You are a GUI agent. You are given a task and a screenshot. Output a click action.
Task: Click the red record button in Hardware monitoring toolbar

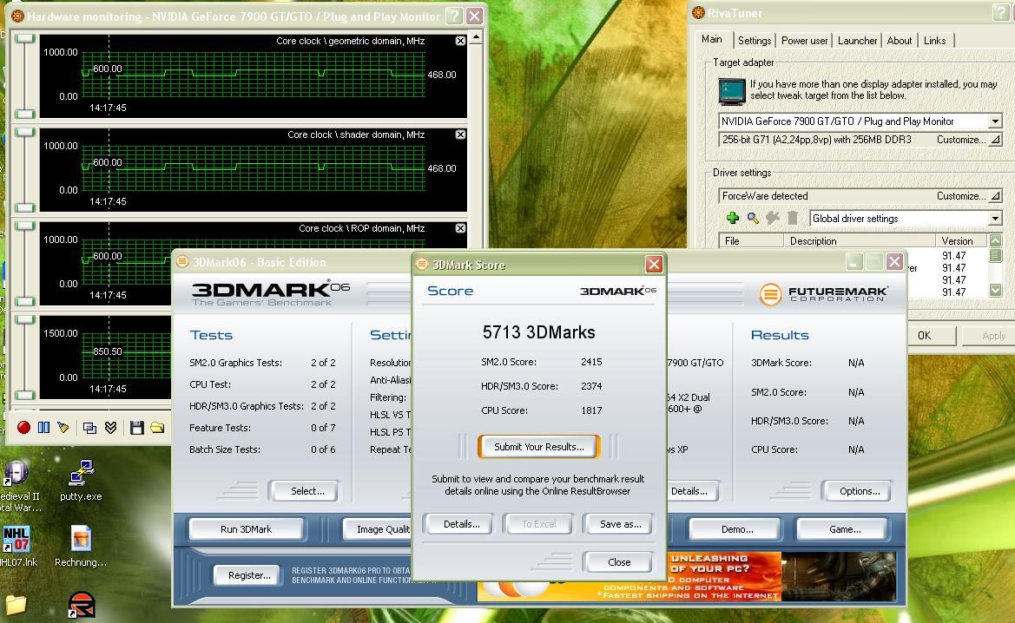pos(24,427)
